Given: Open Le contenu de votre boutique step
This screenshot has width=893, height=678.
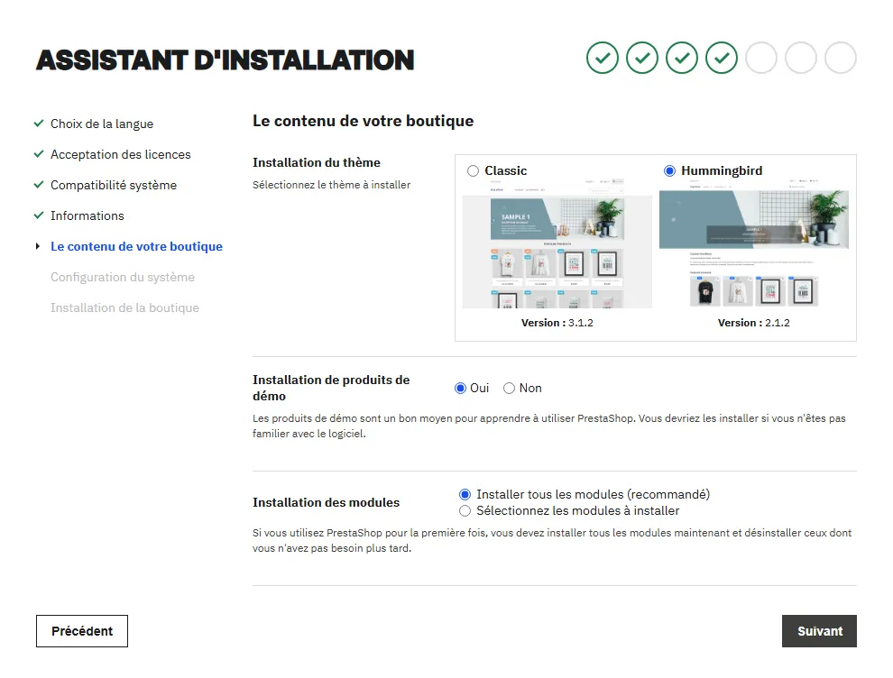Looking at the screenshot, I should click(137, 246).
